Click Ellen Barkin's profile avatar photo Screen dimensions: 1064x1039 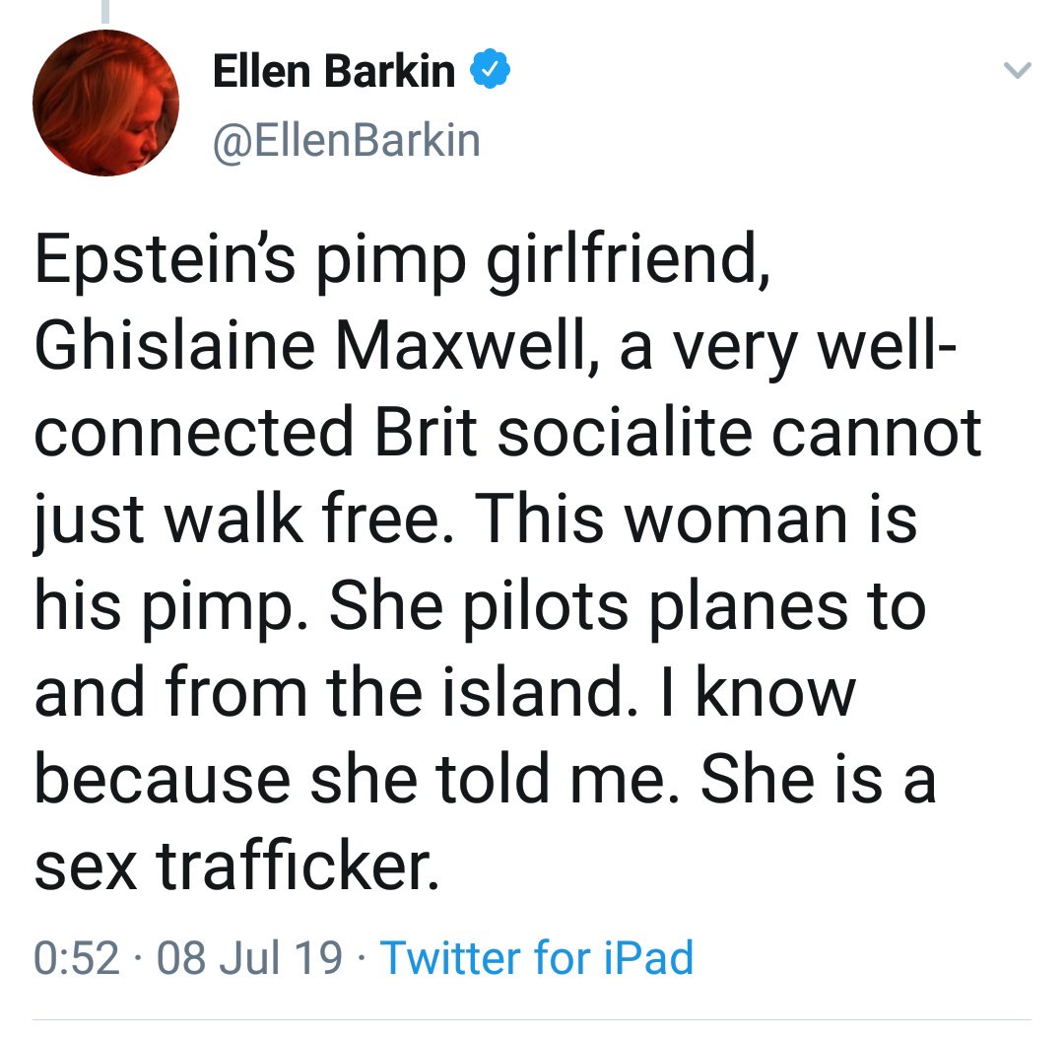[x=103, y=105]
